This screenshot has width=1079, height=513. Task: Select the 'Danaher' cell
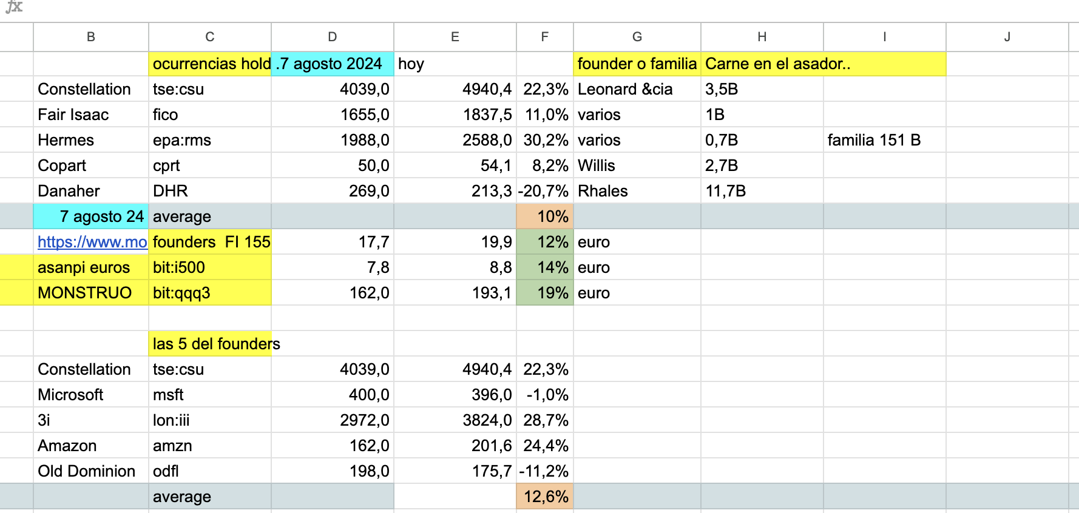(x=91, y=191)
